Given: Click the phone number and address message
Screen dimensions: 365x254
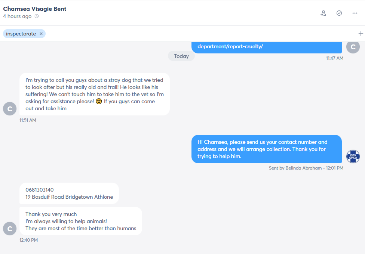Looking at the screenshot, I should pyautogui.click(x=69, y=193).
